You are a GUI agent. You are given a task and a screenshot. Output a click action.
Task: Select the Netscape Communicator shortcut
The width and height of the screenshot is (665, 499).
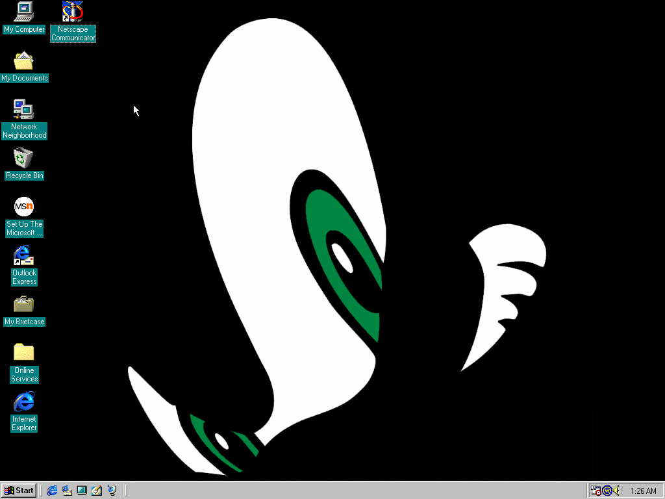click(73, 12)
